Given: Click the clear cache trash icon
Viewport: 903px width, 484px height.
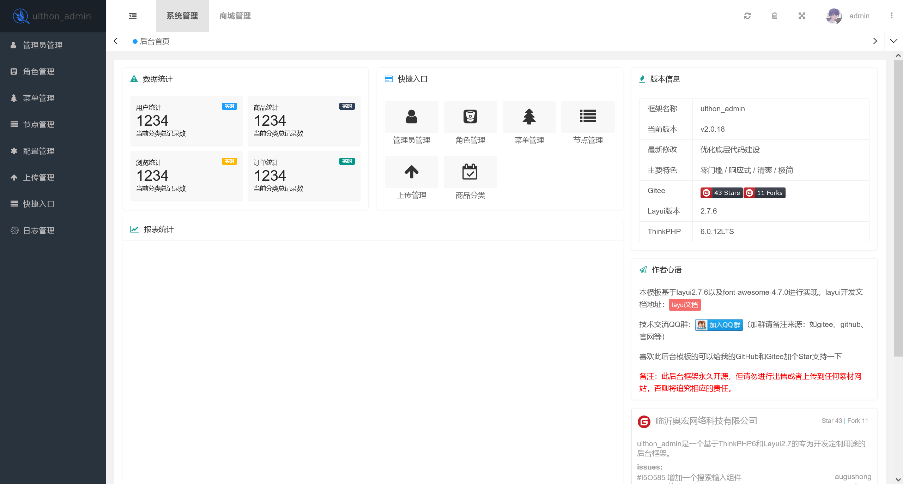Looking at the screenshot, I should coord(775,16).
